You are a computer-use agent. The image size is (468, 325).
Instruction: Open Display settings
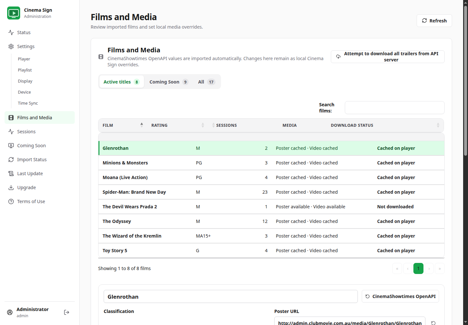25,81
